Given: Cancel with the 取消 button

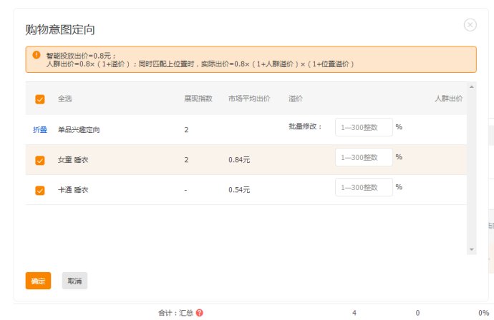Looking at the screenshot, I should pyautogui.click(x=74, y=281).
